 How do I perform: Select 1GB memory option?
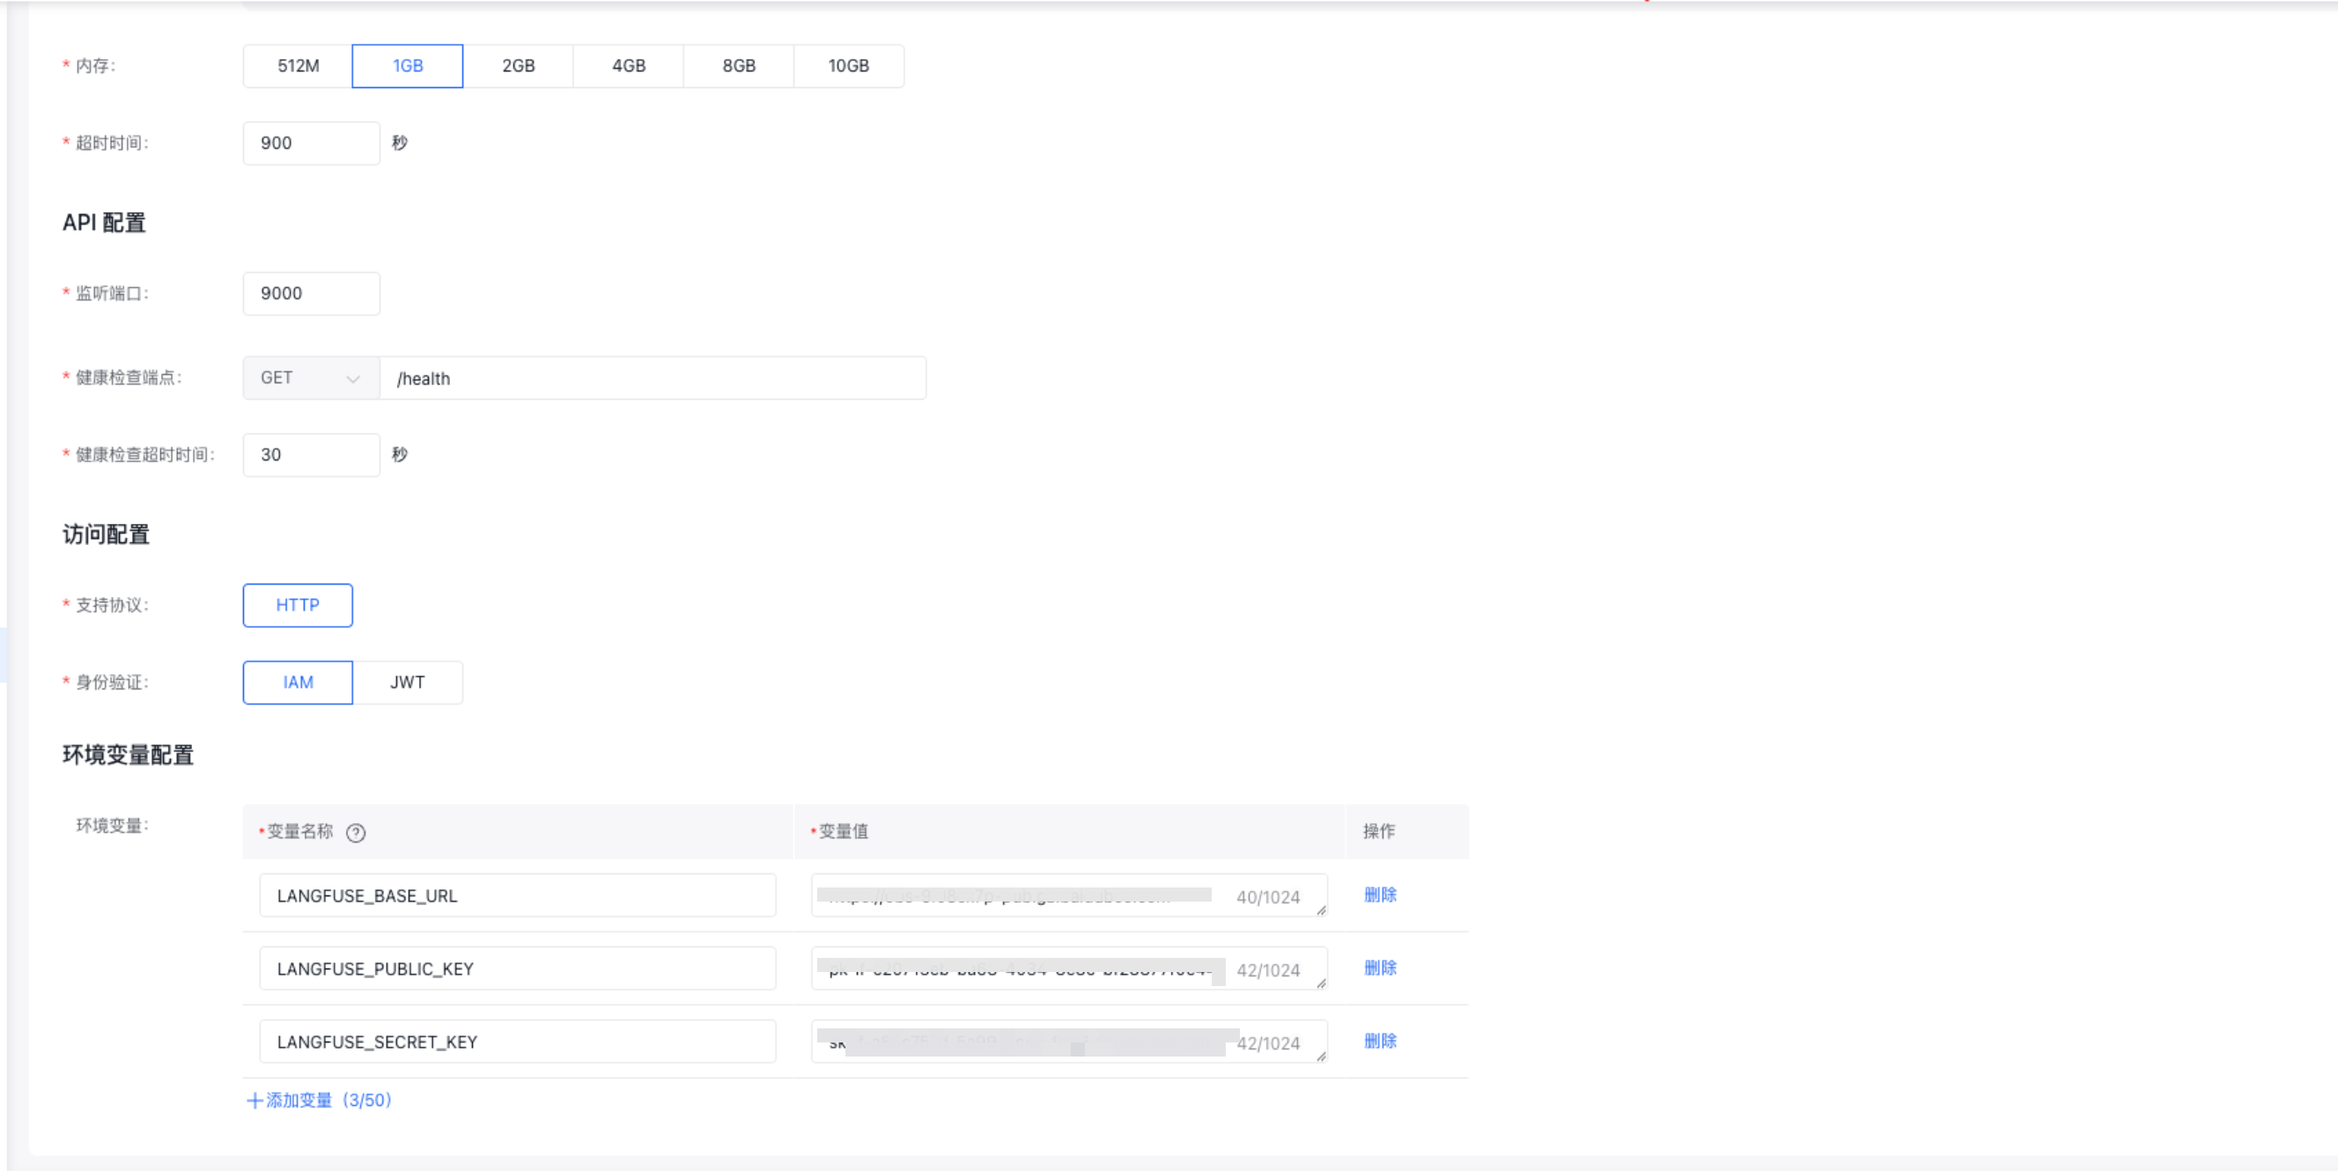tap(408, 66)
